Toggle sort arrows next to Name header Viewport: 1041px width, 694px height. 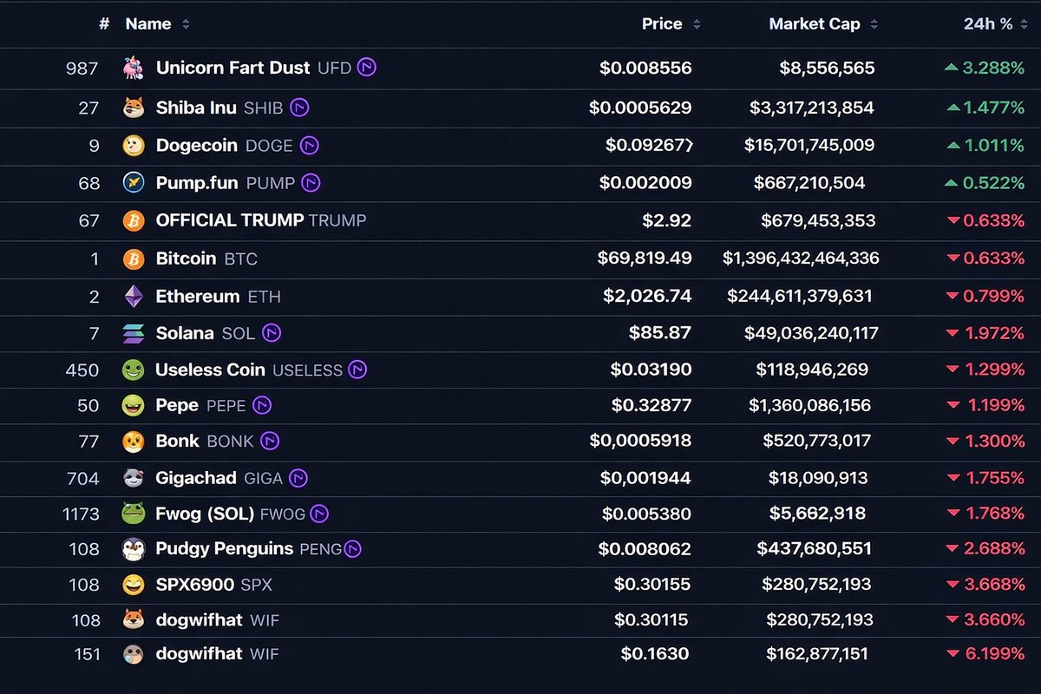tap(186, 24)
